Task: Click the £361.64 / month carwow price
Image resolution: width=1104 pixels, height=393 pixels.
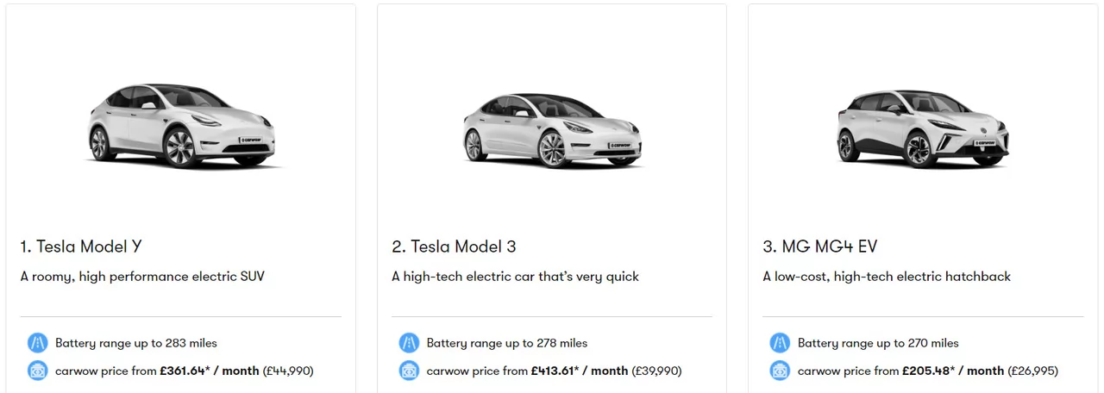Action: (x=210, y=371)
